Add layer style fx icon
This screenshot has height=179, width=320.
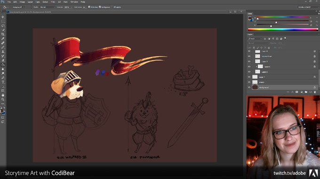292,92
